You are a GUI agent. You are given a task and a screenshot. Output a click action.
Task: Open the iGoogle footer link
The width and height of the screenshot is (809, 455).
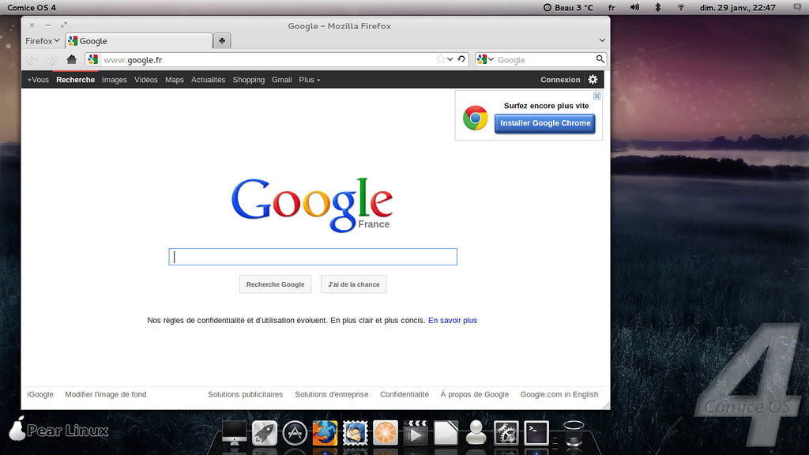[40, 394]
